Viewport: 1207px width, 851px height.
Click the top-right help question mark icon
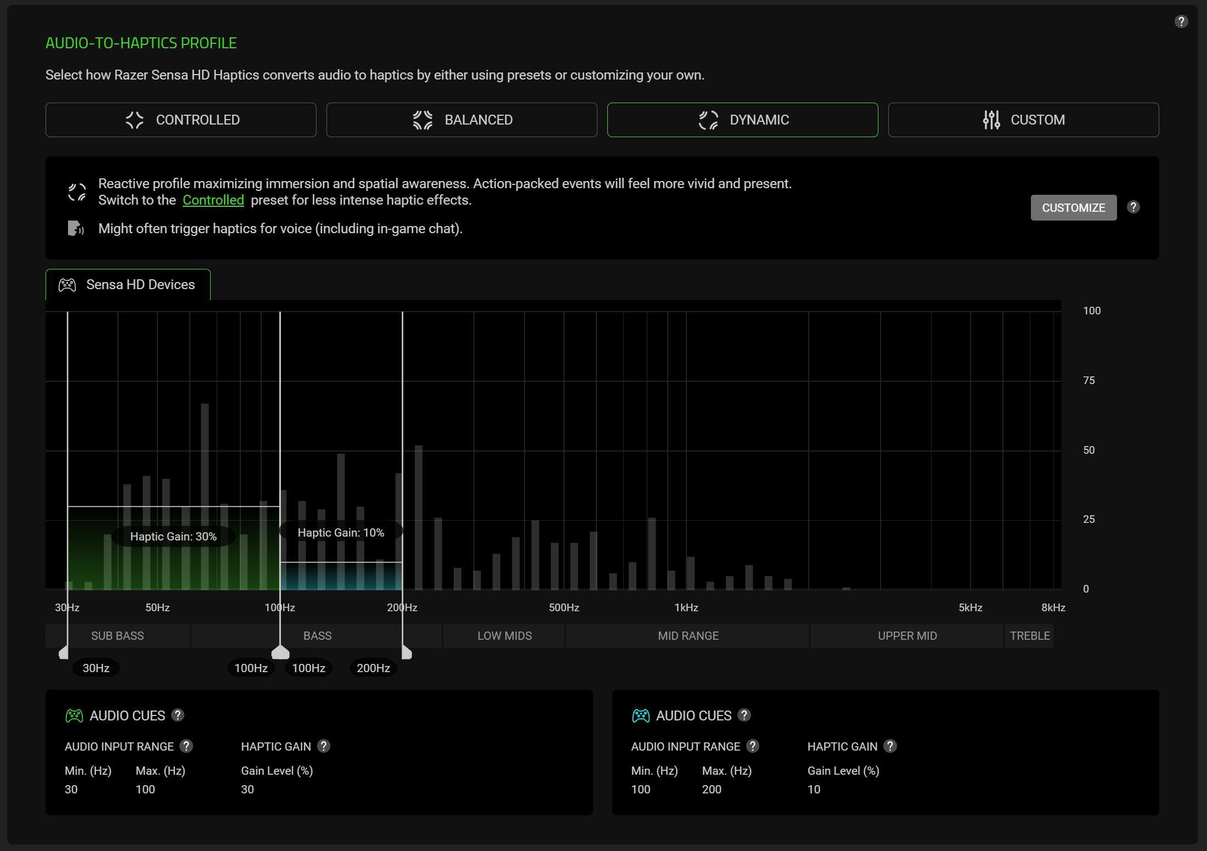tap(1181, 21)
